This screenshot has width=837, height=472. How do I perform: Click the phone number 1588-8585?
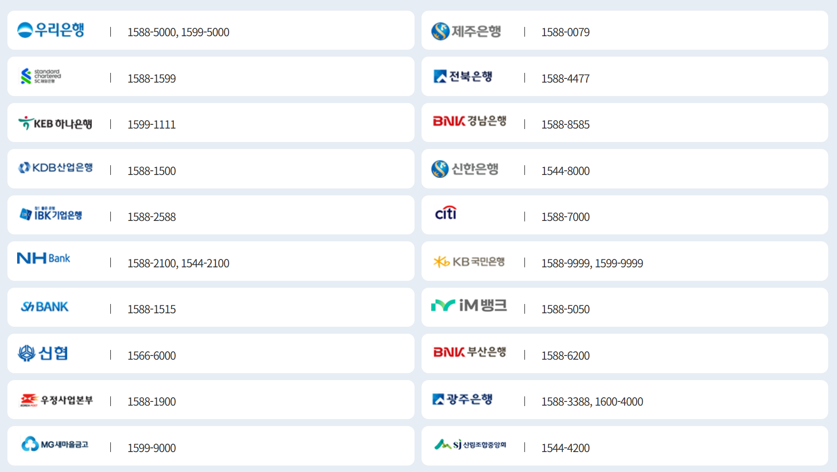(566, 124)
